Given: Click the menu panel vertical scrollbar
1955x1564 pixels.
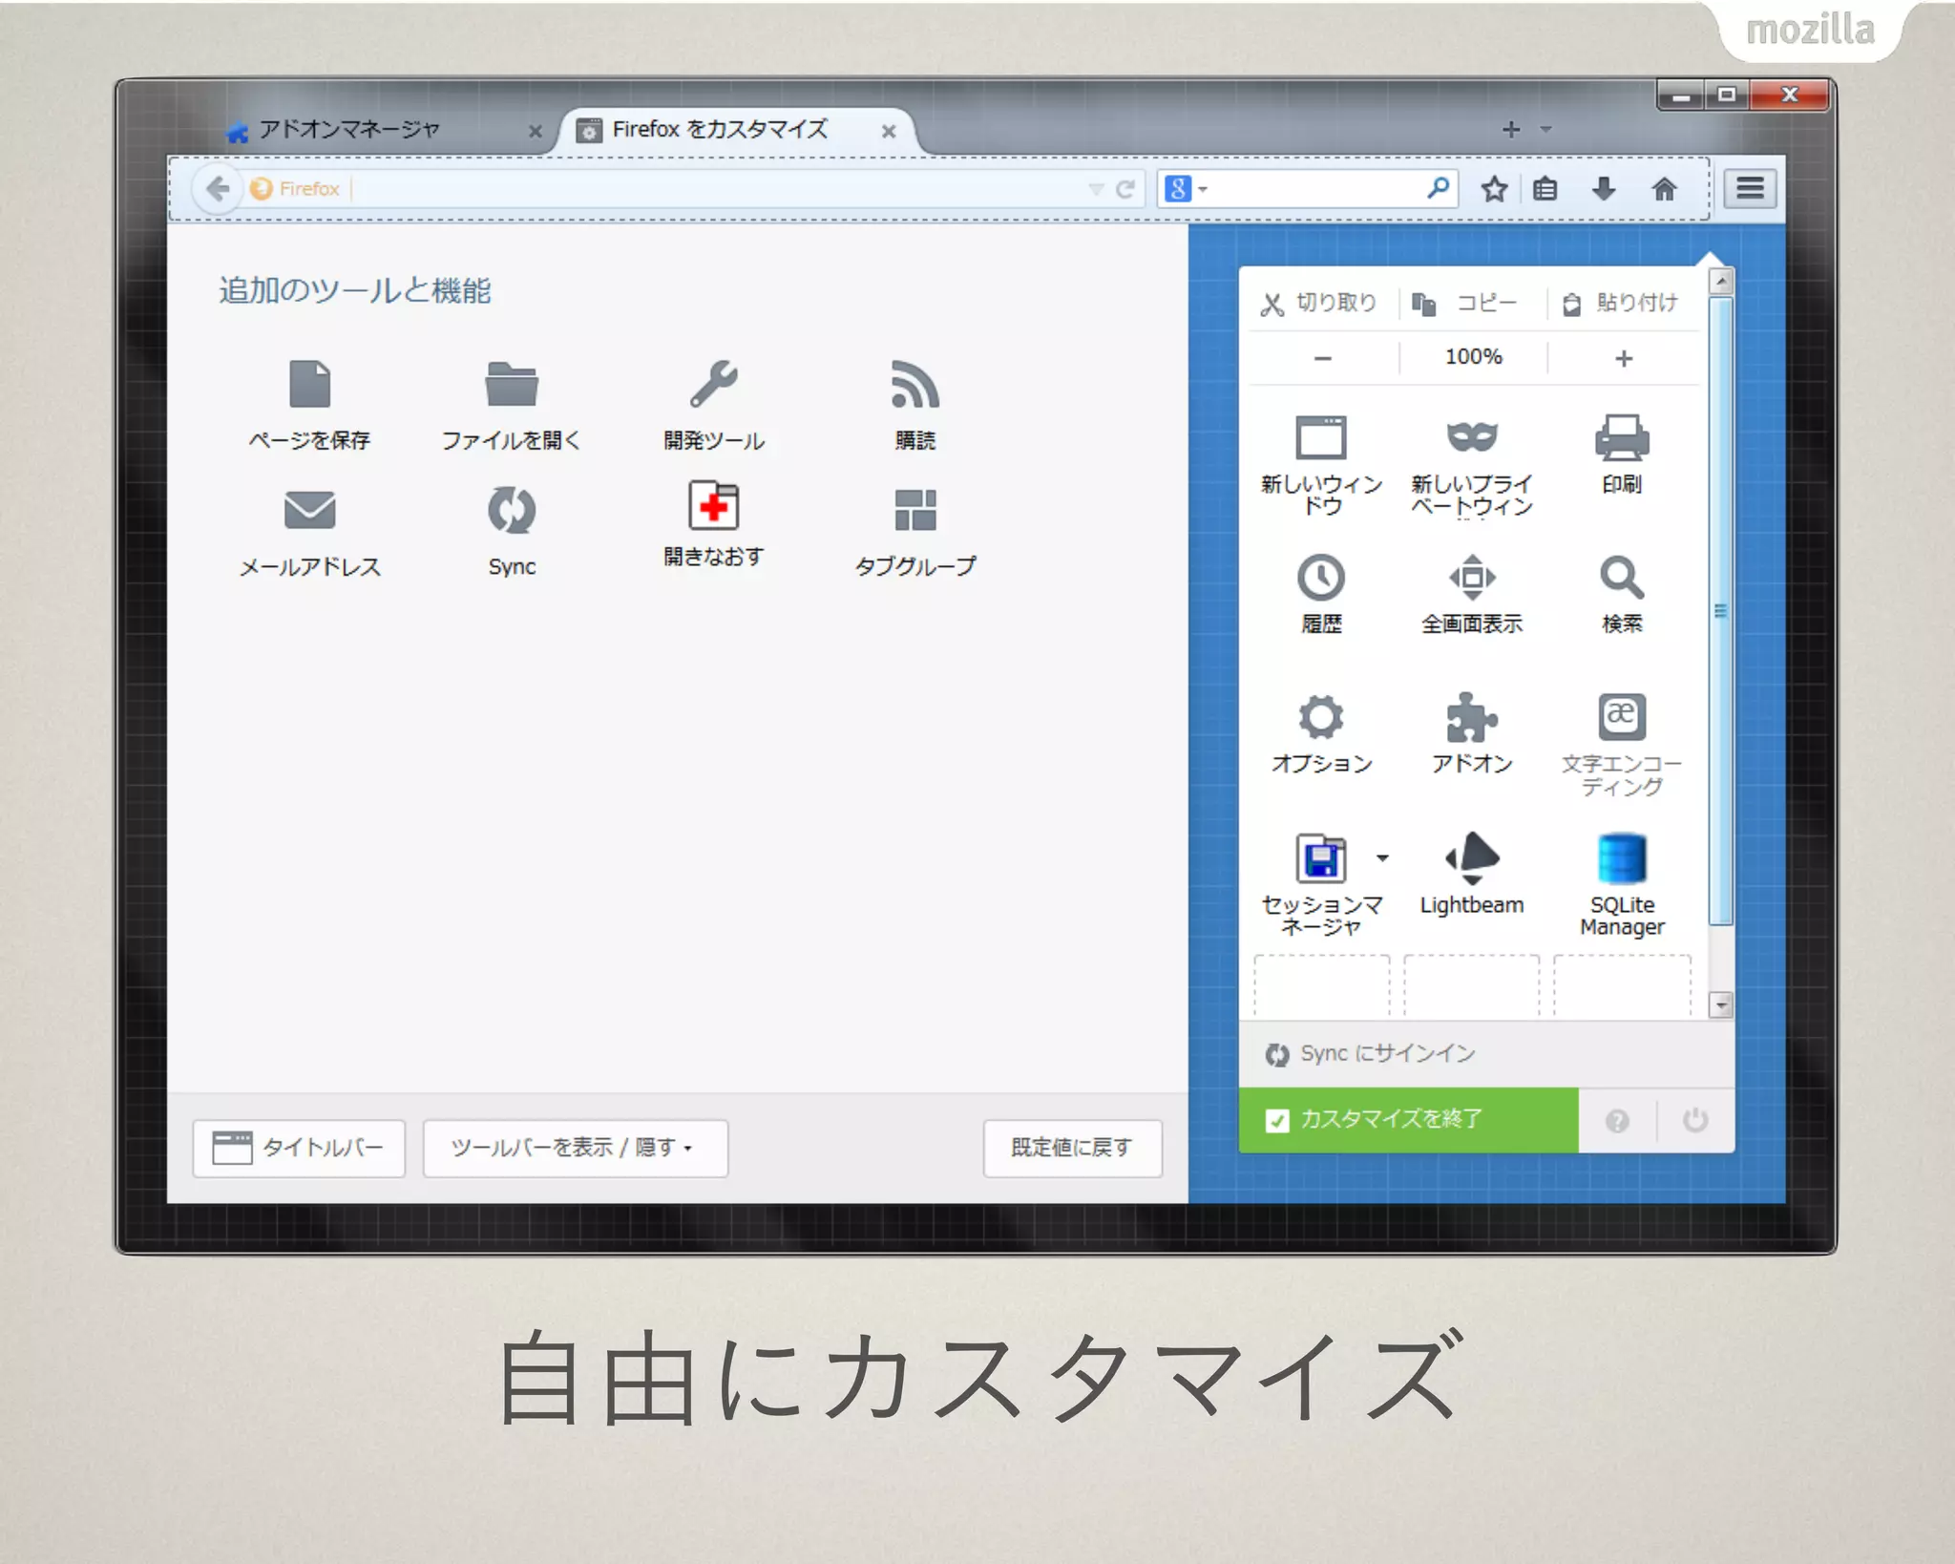Looking at the screenshot, I should (1720, 611).
